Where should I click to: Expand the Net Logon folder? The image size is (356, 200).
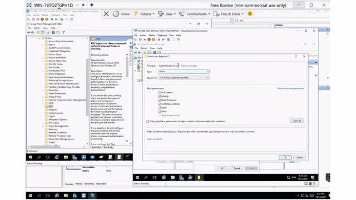(43, 123)
